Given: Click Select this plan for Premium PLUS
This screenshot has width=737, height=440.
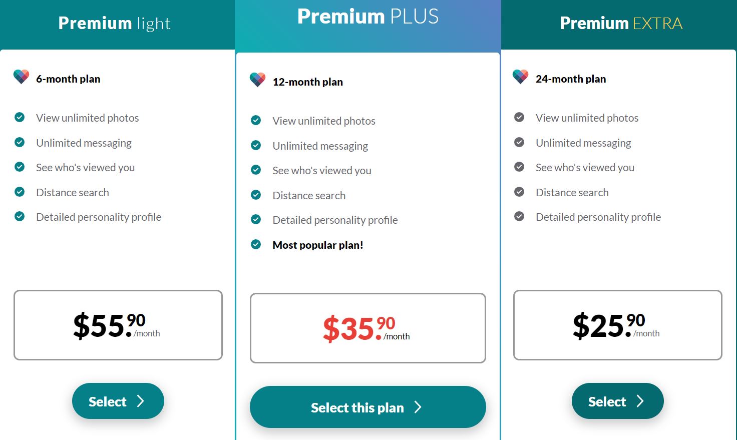Looking at the screenshot, I should click(x=368, y=407).
